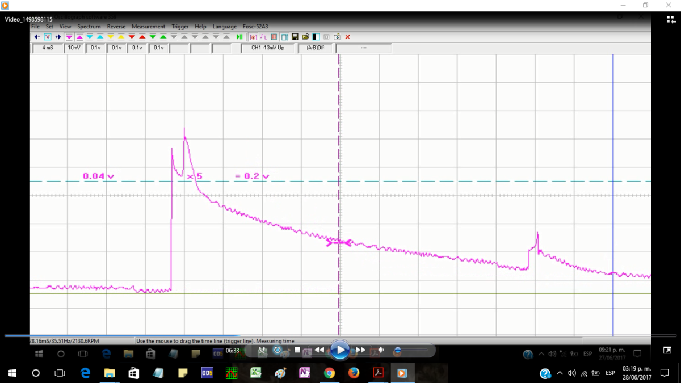Open the 4 mS timebase selector
681x383 pixels.
click(x=47, y=48)
